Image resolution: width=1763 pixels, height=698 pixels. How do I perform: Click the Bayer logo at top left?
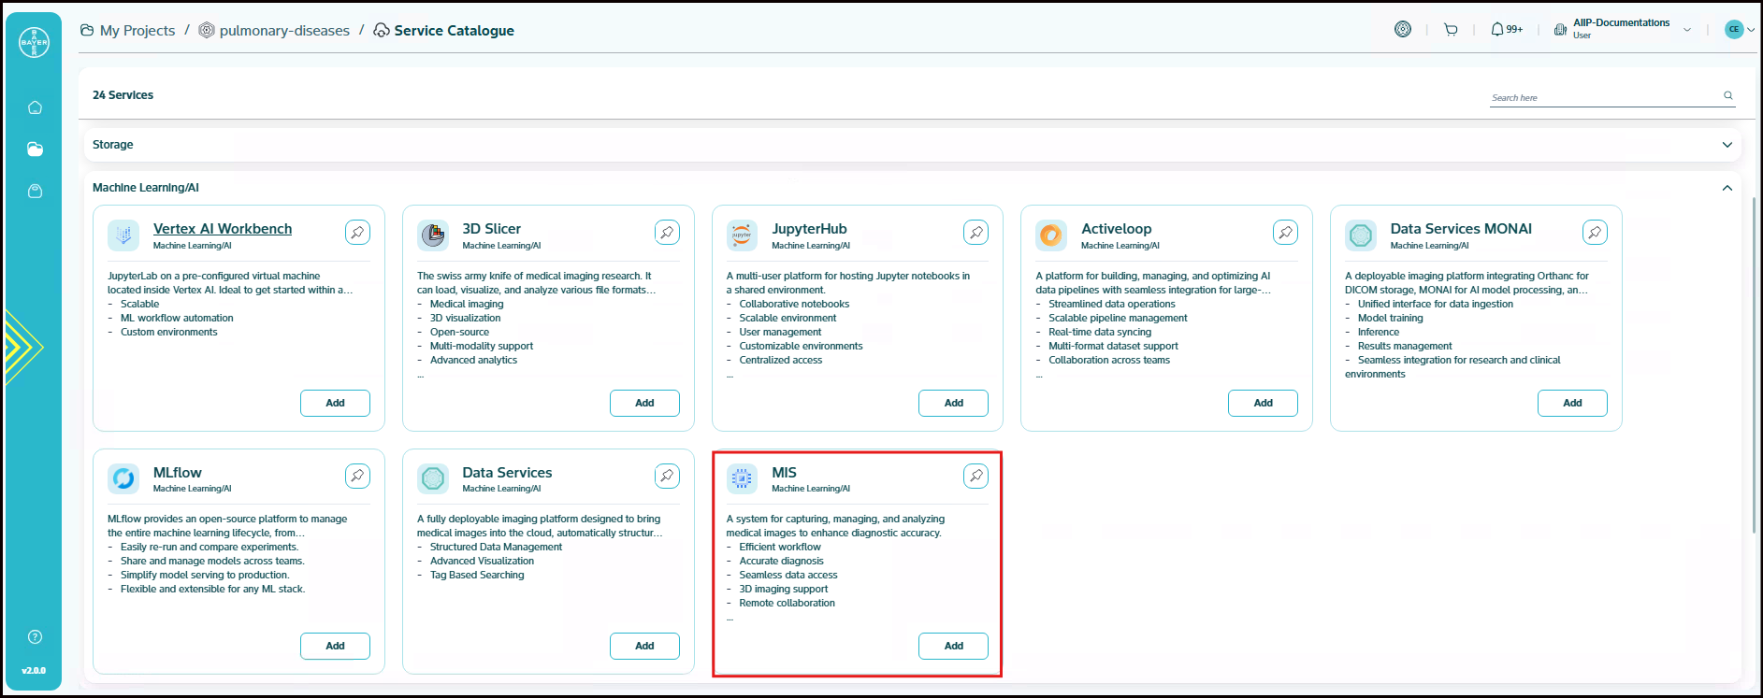coord(35,42)
